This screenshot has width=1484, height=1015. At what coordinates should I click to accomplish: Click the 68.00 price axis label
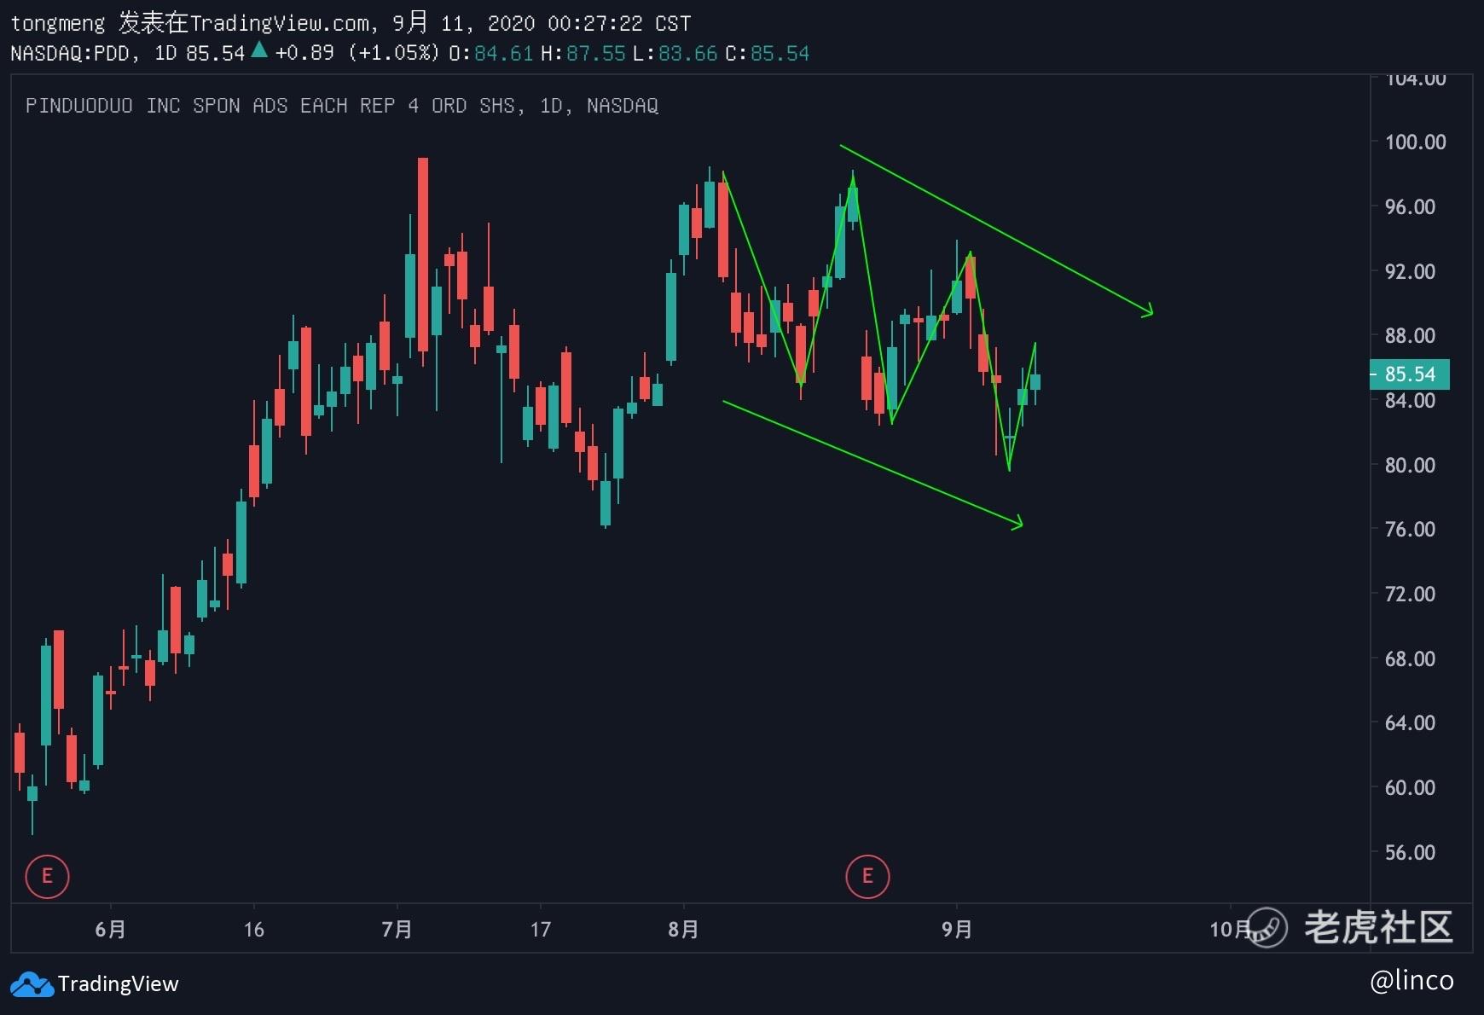[1410, 658]
